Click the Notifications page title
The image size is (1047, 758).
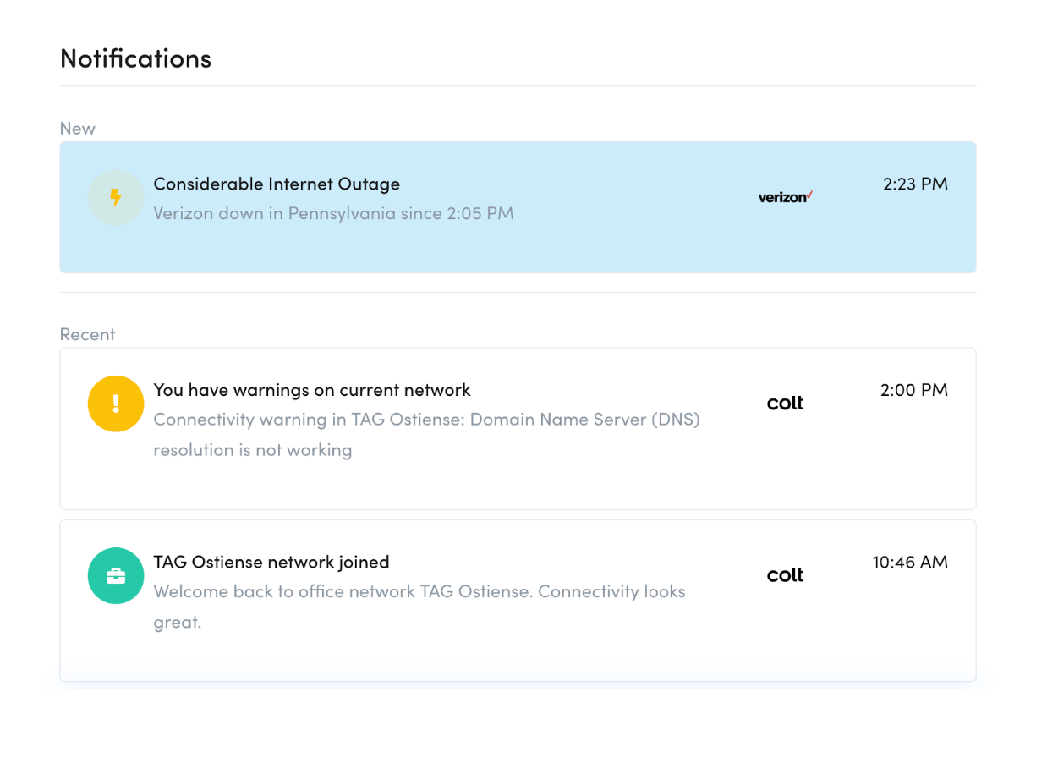pos(135,58)
